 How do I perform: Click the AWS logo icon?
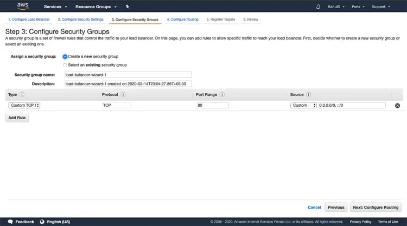[22, 7]
